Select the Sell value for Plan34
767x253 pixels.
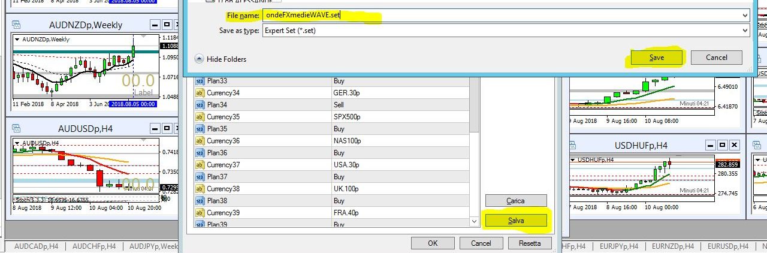pos(400,105)
